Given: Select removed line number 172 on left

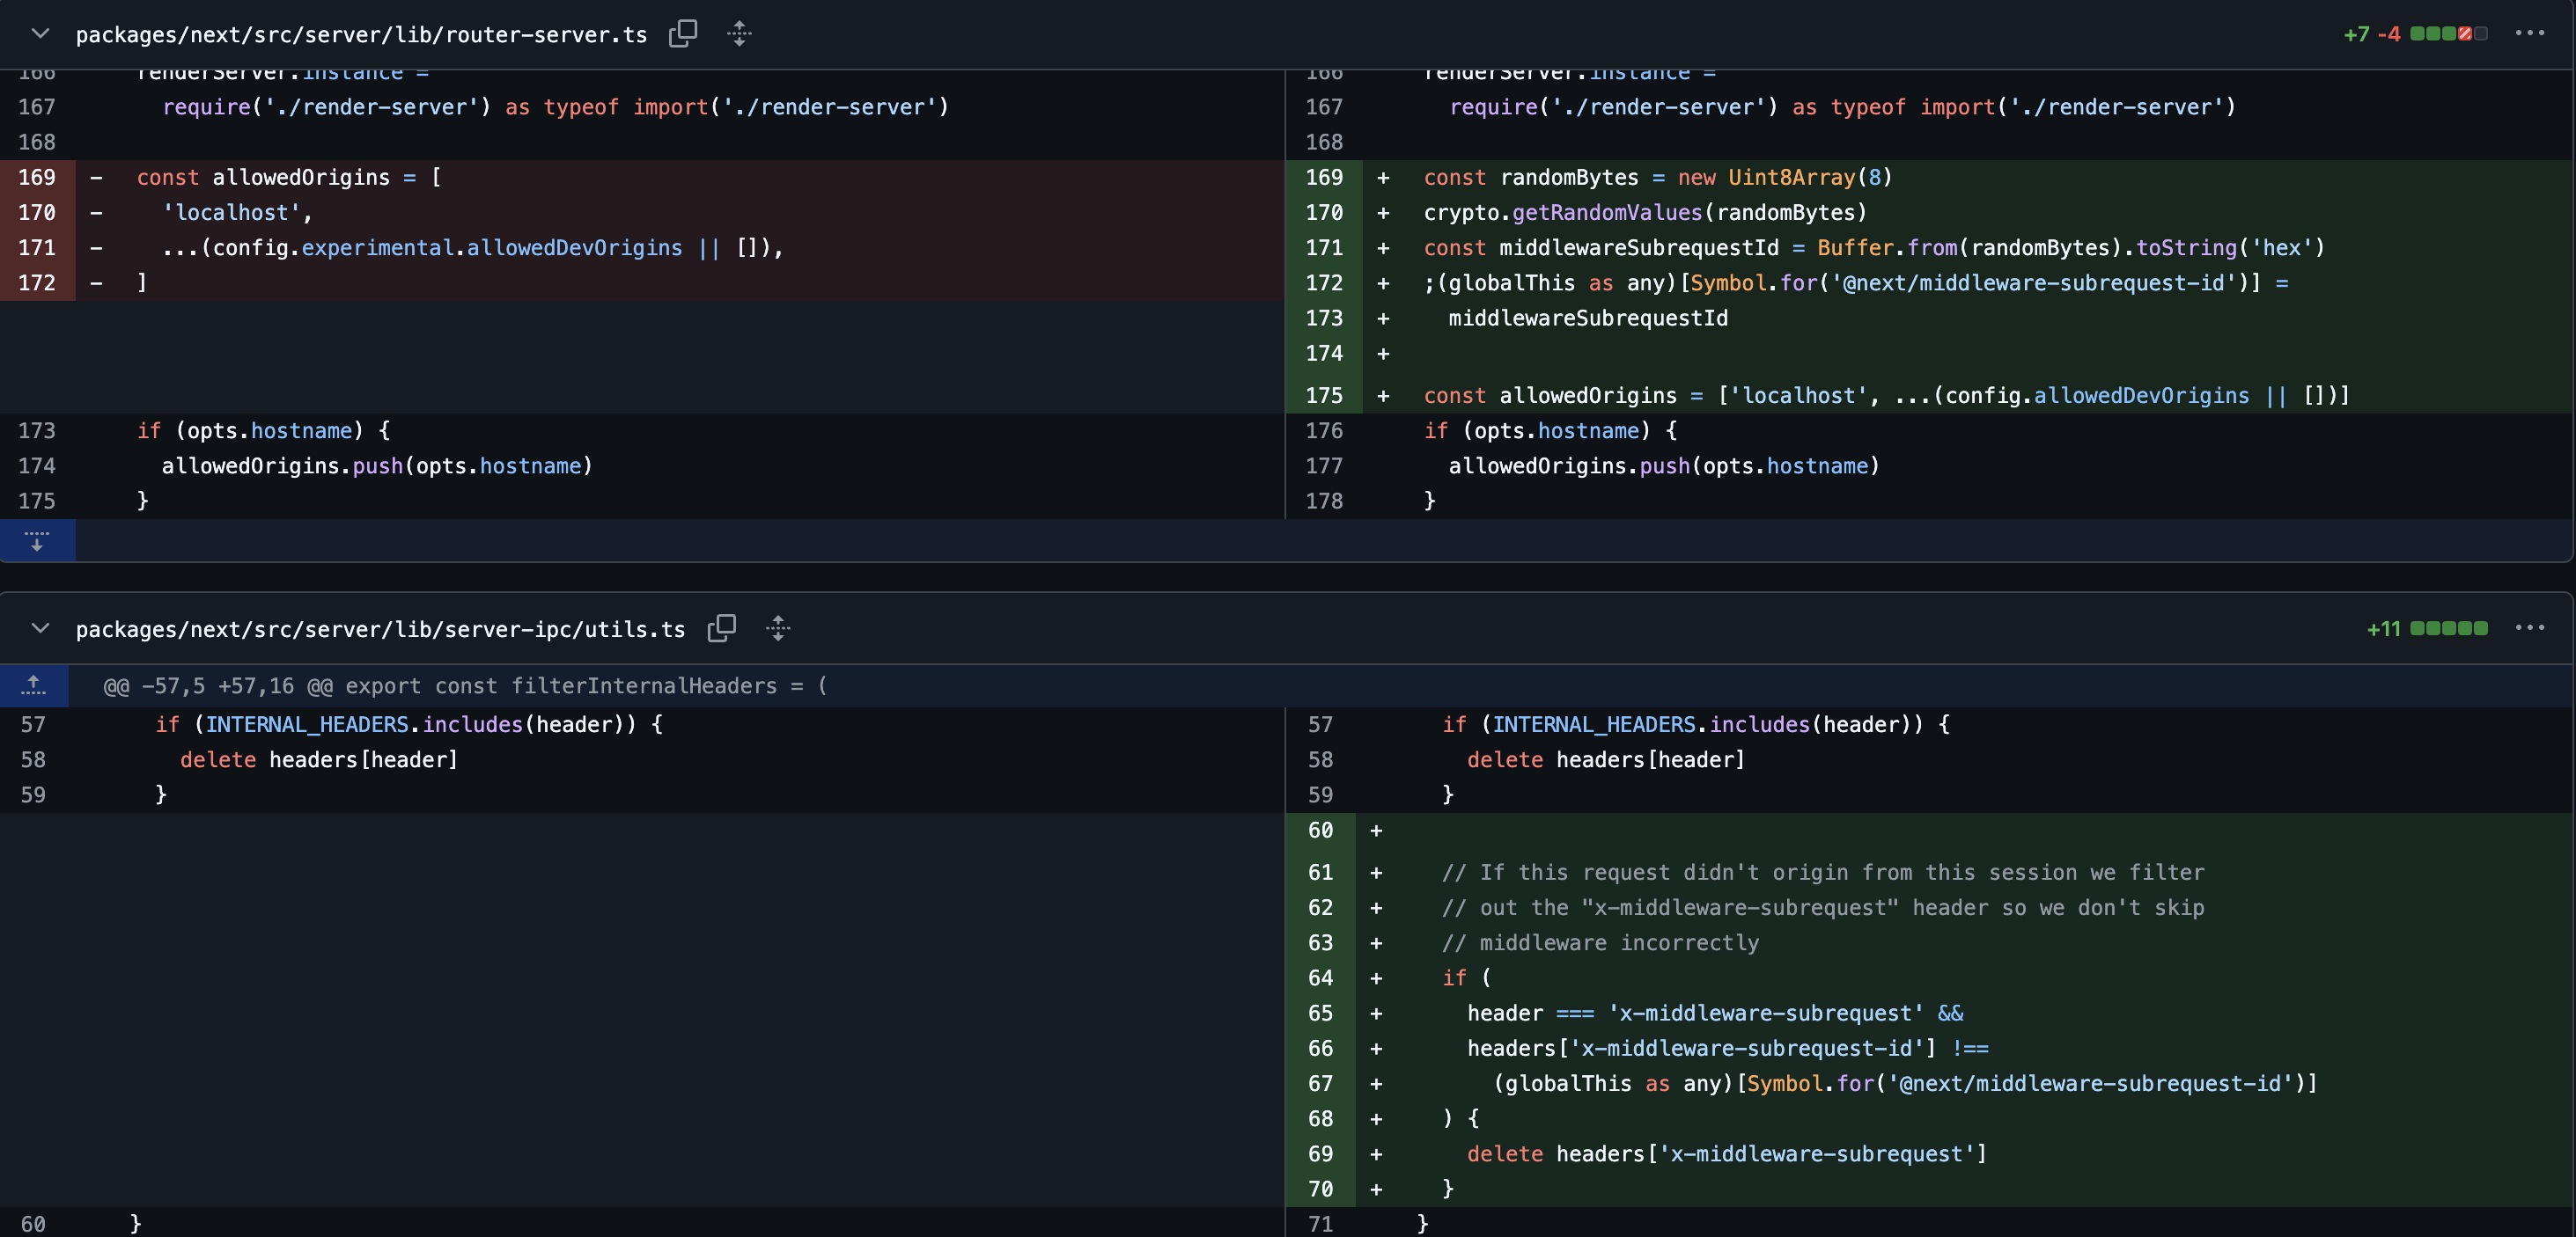Looking at the screenshot, I should pos(37,282).
